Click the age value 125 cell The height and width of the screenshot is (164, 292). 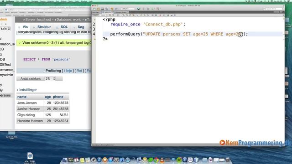pyautogui.click(x=48, y=115)
